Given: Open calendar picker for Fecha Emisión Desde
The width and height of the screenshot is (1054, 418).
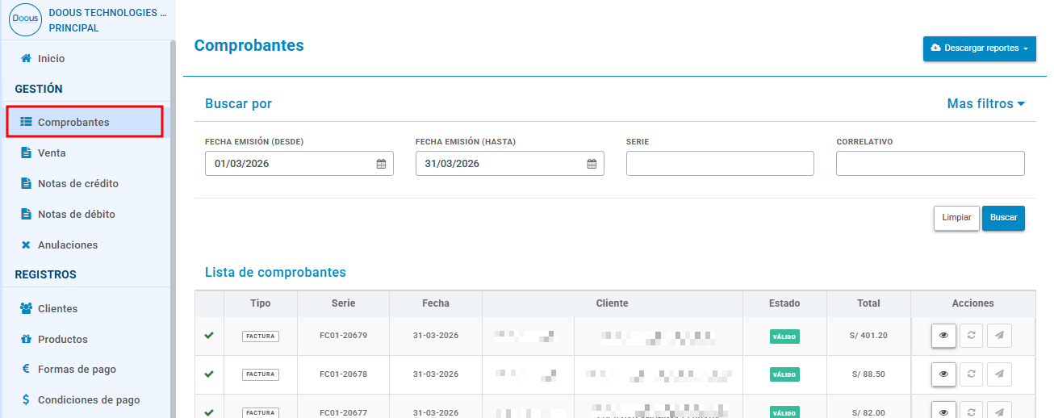Looking at the screenshot, I should [x=381, y=164].
